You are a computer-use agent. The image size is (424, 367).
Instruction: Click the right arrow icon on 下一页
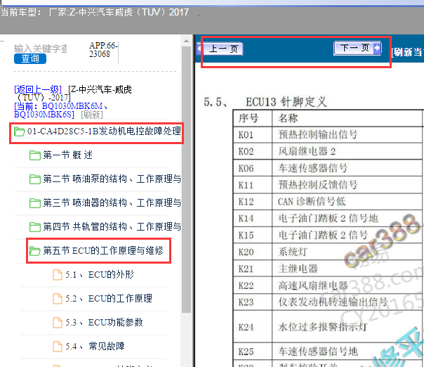(376, 49)
